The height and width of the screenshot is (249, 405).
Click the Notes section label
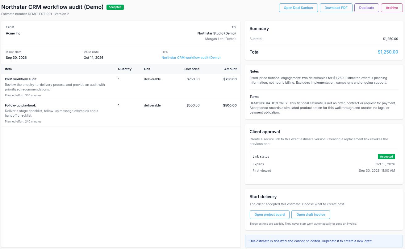click(x=254, y=71)
